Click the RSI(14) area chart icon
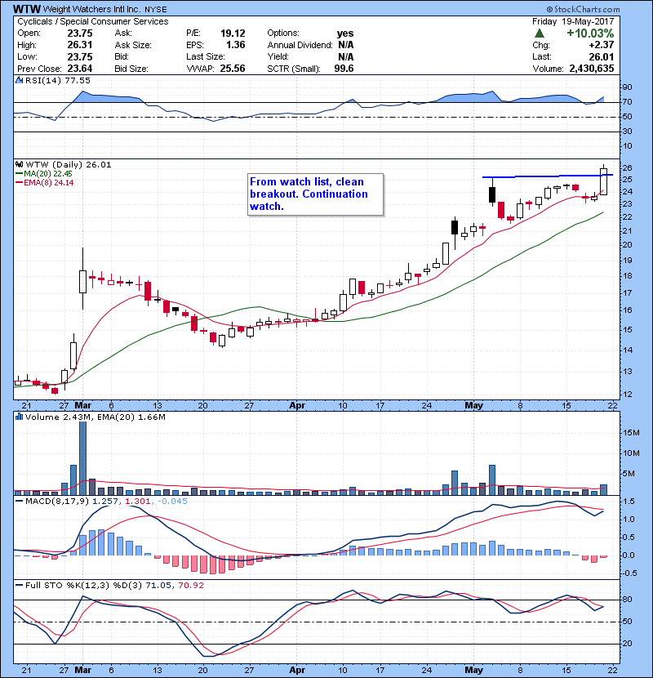 pos(19,80)
